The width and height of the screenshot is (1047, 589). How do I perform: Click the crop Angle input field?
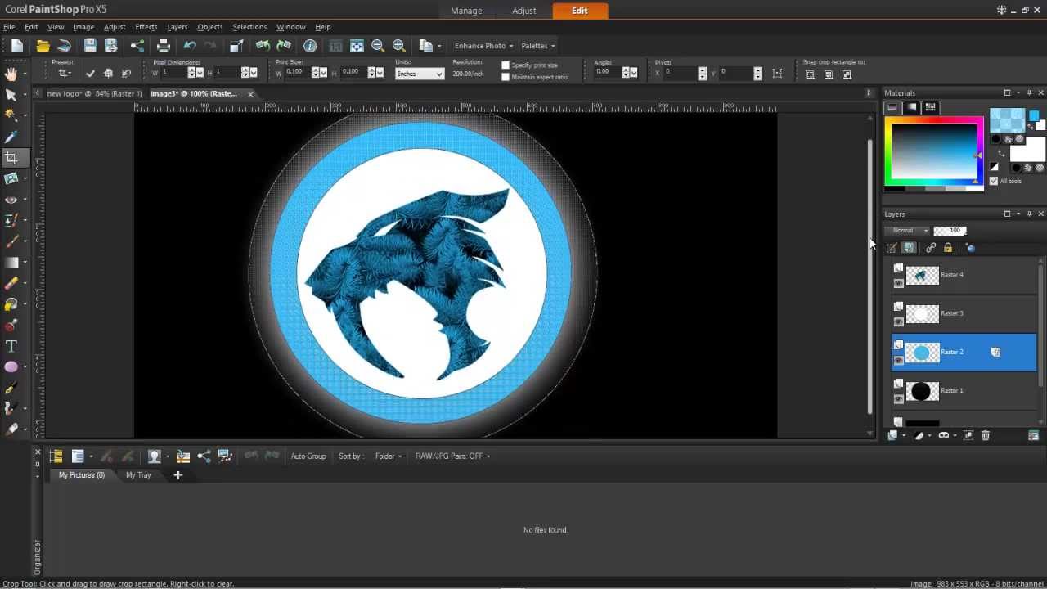point(607,73)
